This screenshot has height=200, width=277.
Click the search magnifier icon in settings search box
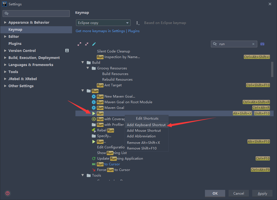pos(6,14)
